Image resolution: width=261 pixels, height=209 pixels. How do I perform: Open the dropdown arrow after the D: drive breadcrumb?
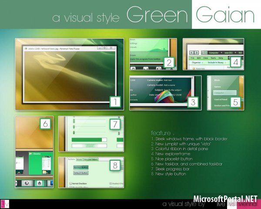tap(235, 53)
